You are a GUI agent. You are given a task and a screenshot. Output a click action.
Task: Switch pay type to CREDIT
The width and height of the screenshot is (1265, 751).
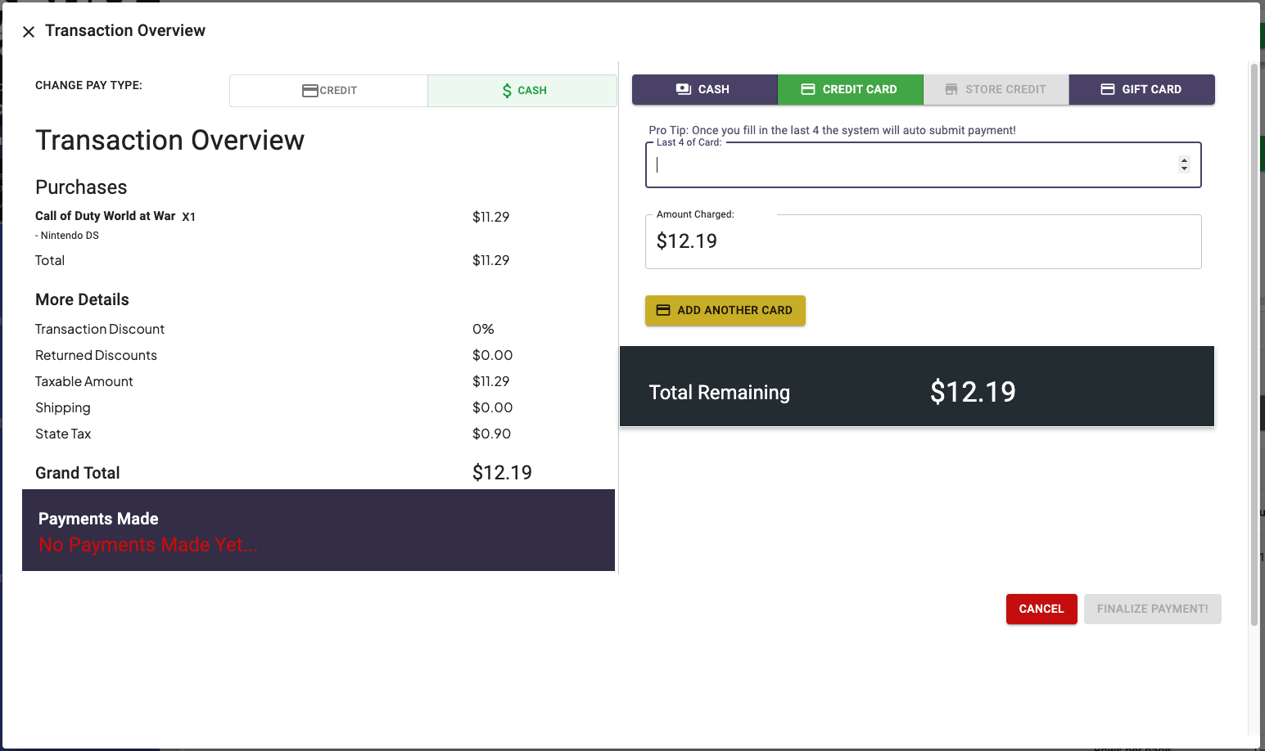coord(328,90)
